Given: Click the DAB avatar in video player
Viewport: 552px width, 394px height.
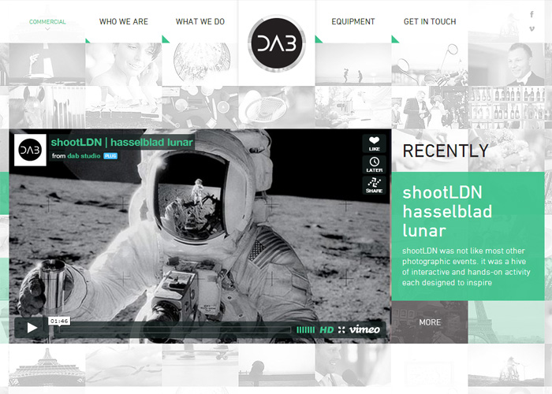Looking at the screenshot, I should tap(30, 150).
